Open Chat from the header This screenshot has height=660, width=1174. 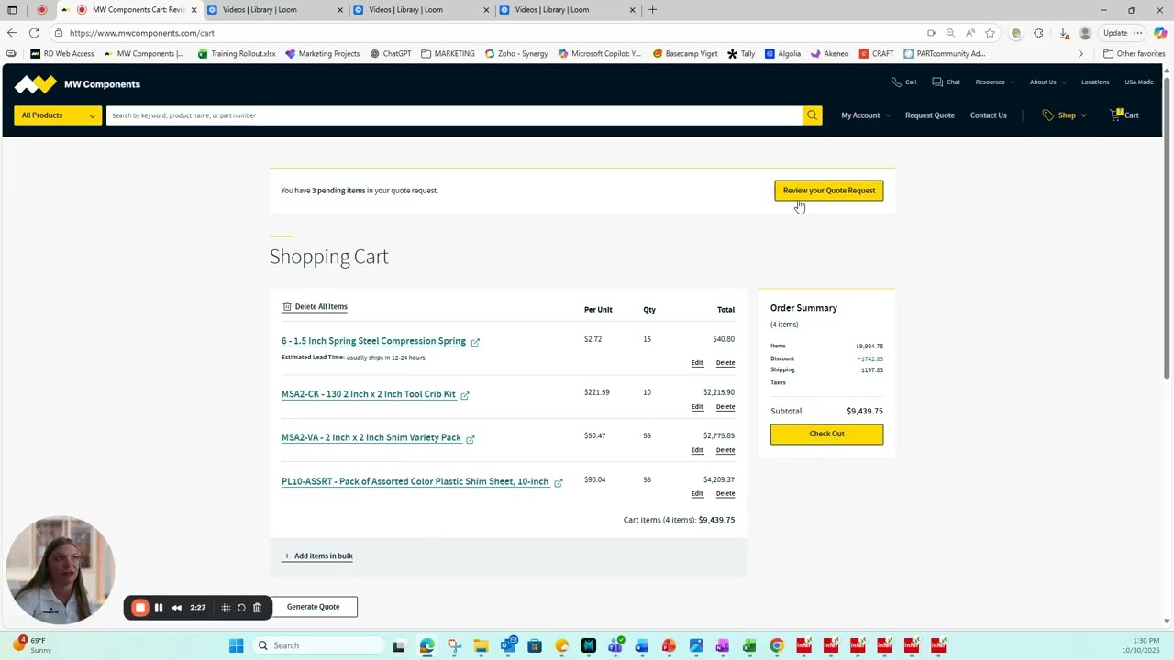(x=946, y=82)
